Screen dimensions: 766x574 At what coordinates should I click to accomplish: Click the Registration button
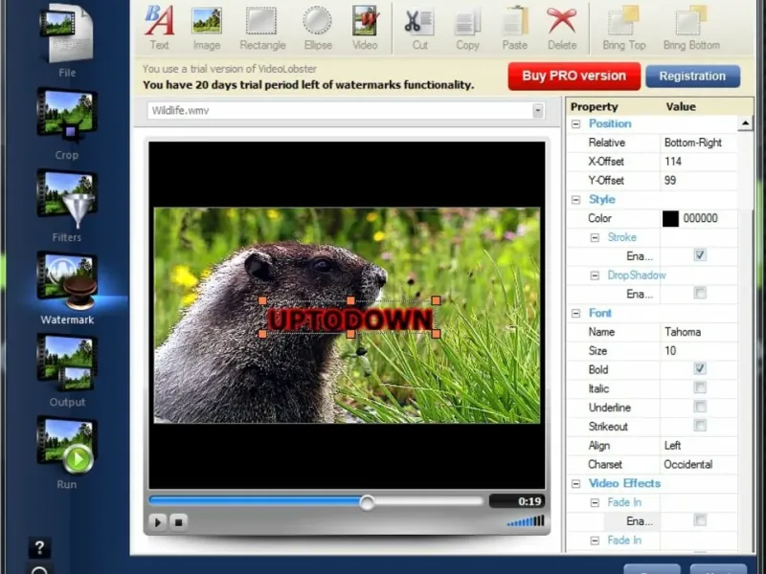(692, 77)
